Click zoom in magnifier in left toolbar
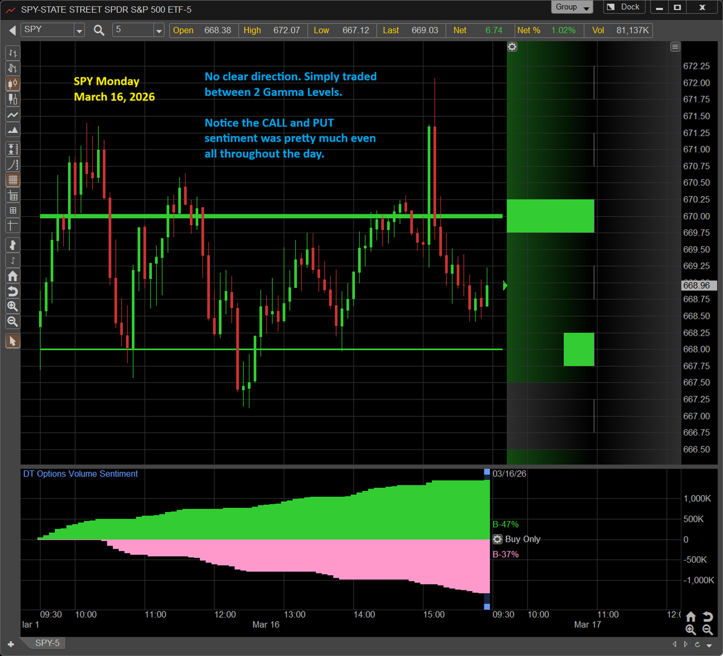 tap(12, 306)
